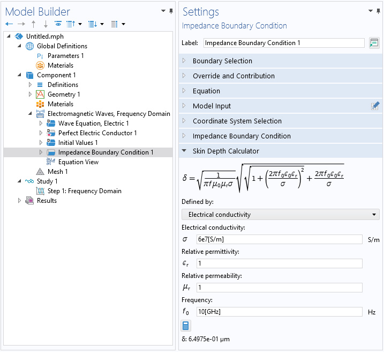Click the Perfect Electric Conductor 1 icon
The image size is (384, 352).
tap(51, 133)
